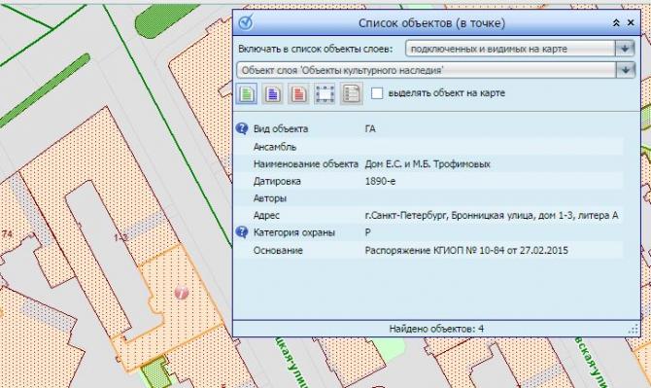Click the panel grip in bottom corner
Viewport: 651px width, 388px height.
tap(634, 330)
